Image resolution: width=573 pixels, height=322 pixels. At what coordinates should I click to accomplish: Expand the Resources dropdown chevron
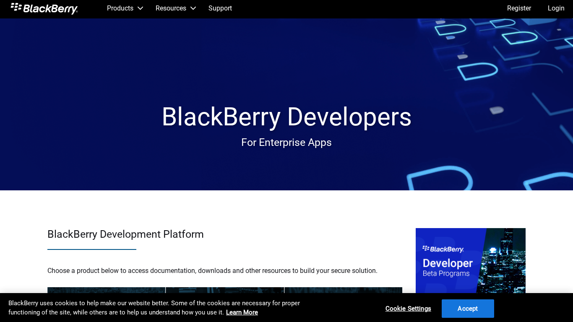193,8
